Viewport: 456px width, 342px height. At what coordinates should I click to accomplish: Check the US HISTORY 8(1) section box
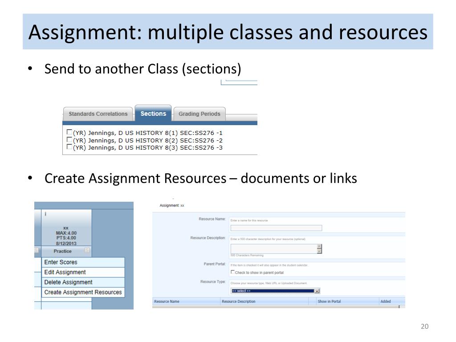tap(69, 132)
